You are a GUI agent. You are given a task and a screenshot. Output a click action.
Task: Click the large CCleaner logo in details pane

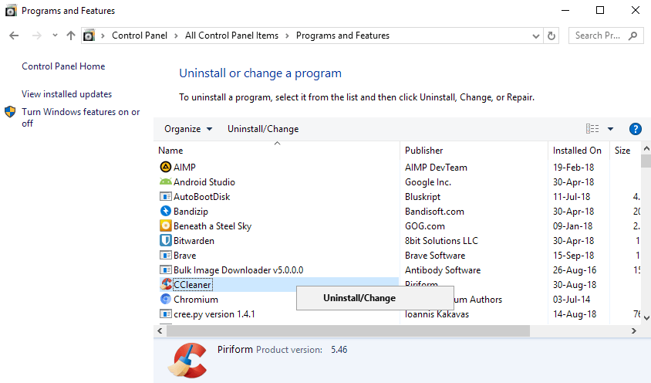tap(187, 360)
